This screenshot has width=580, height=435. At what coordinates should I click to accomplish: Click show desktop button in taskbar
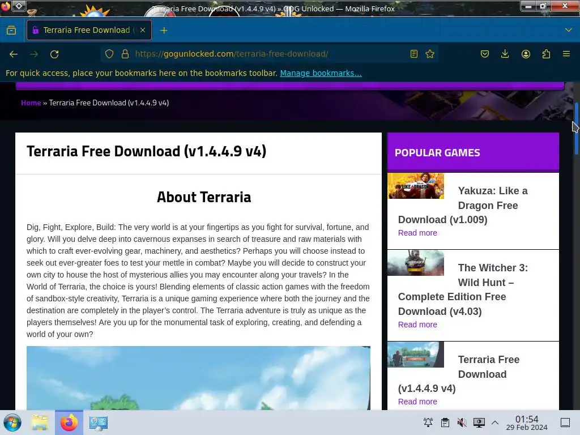coord(565,423)
